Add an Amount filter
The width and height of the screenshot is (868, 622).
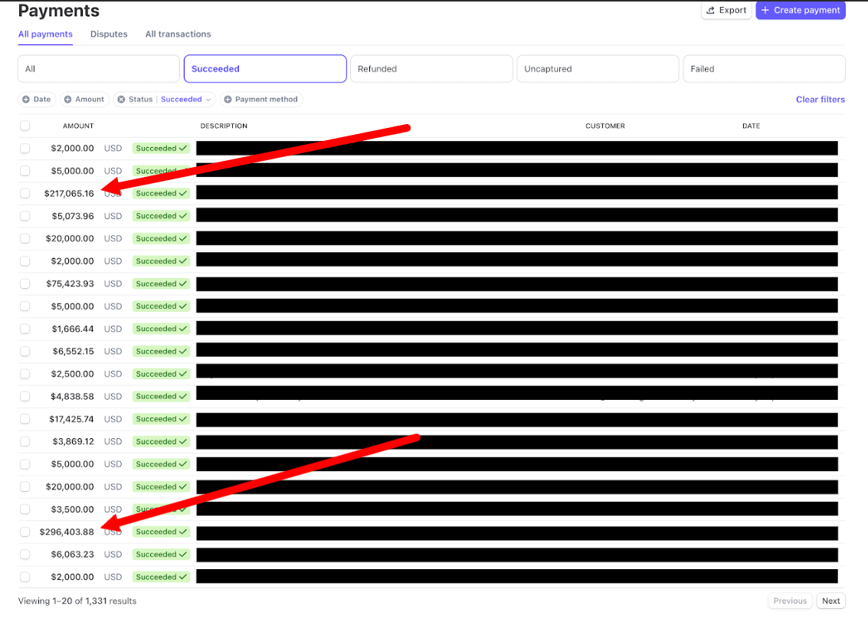pos(84,100)
